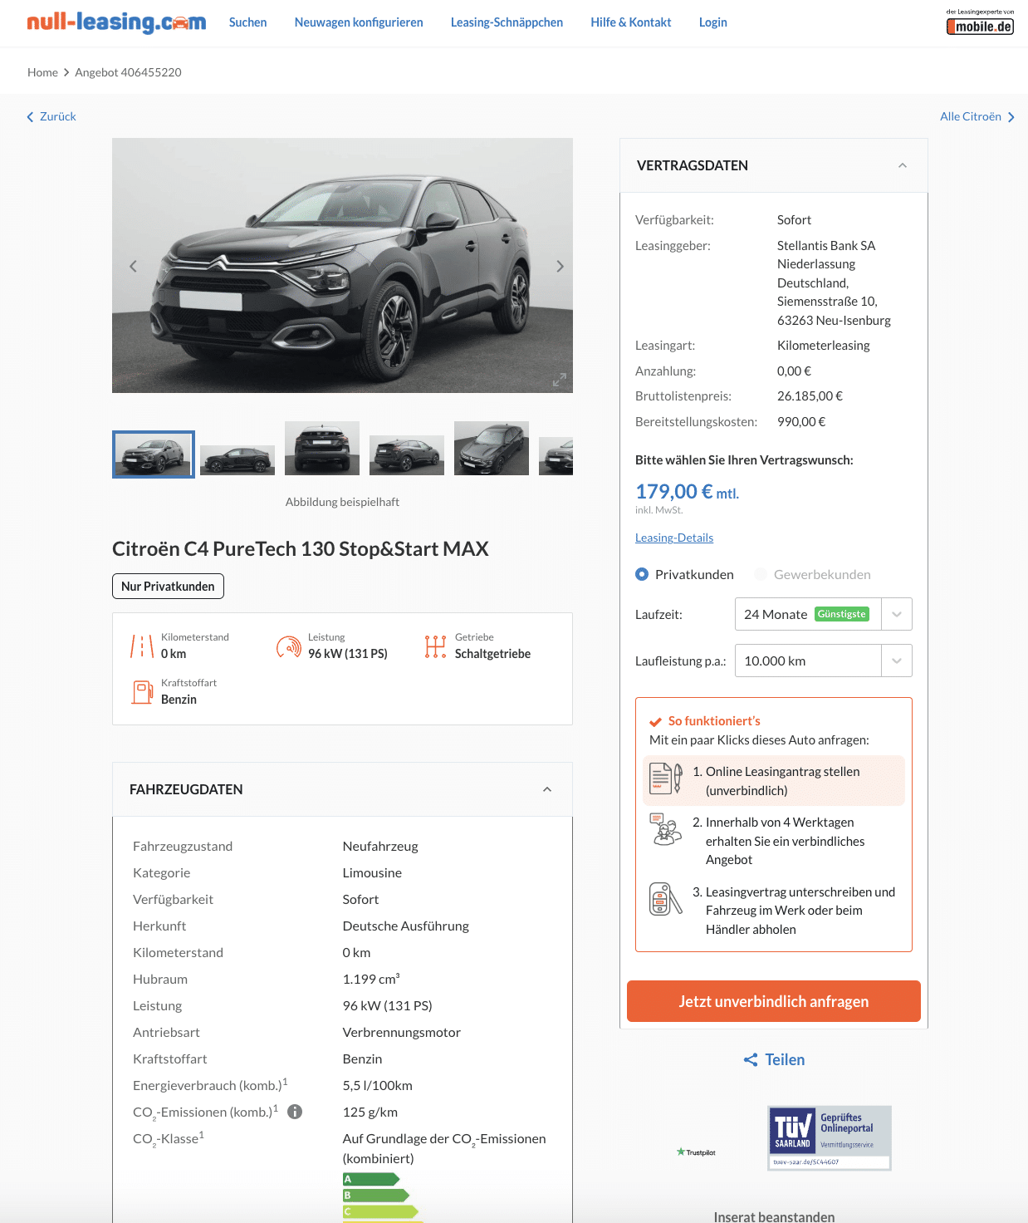Click the Nur Privatkunden badge

[168, 586]
